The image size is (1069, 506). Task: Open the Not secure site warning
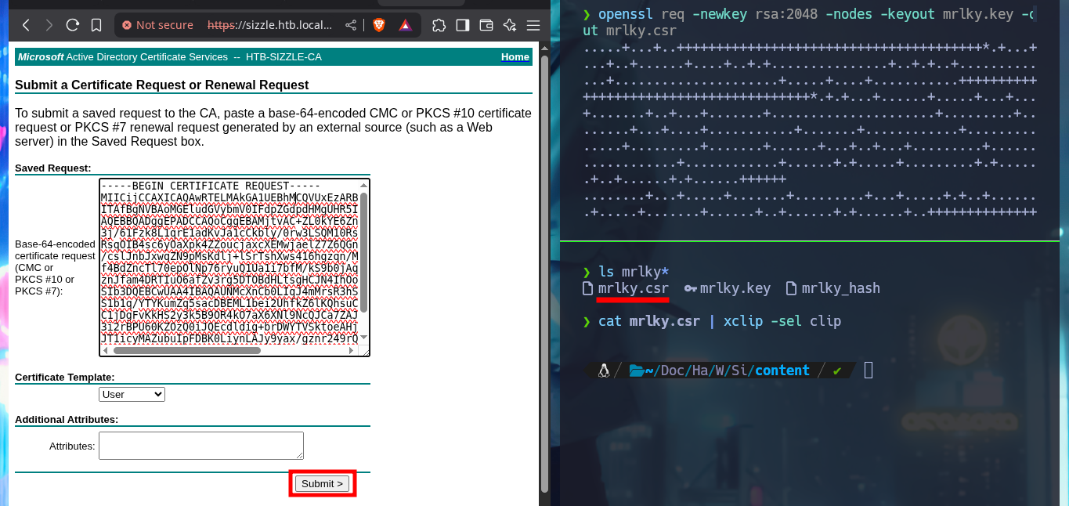[x=157, y=25]
